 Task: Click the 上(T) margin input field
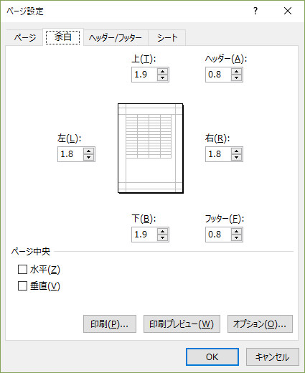[x=144, y=75]
